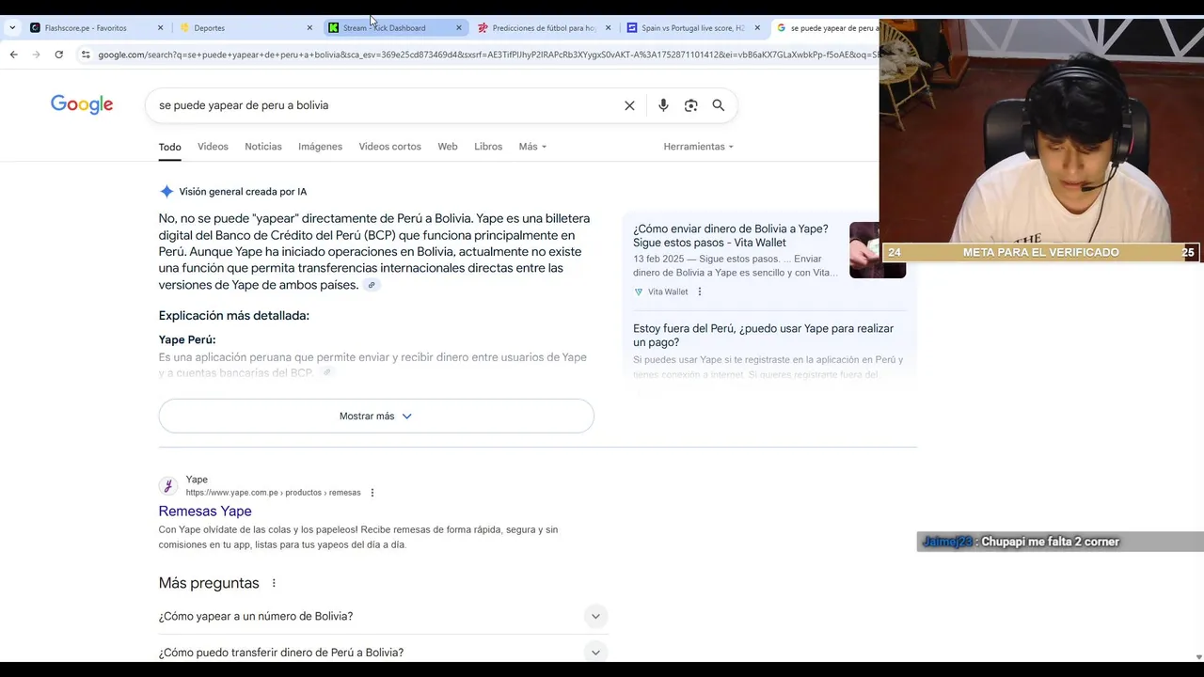Open Cómo enviar dinero de Bolivia a Yape link
Screen dimensions: 1204x677
click(x=731, y=236)
